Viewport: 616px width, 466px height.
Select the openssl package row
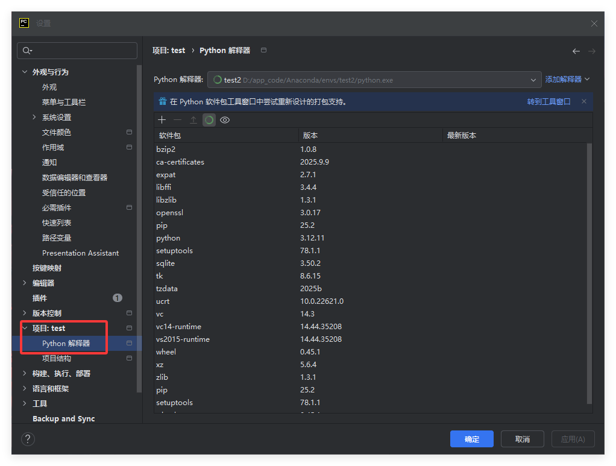click(371, 213)
